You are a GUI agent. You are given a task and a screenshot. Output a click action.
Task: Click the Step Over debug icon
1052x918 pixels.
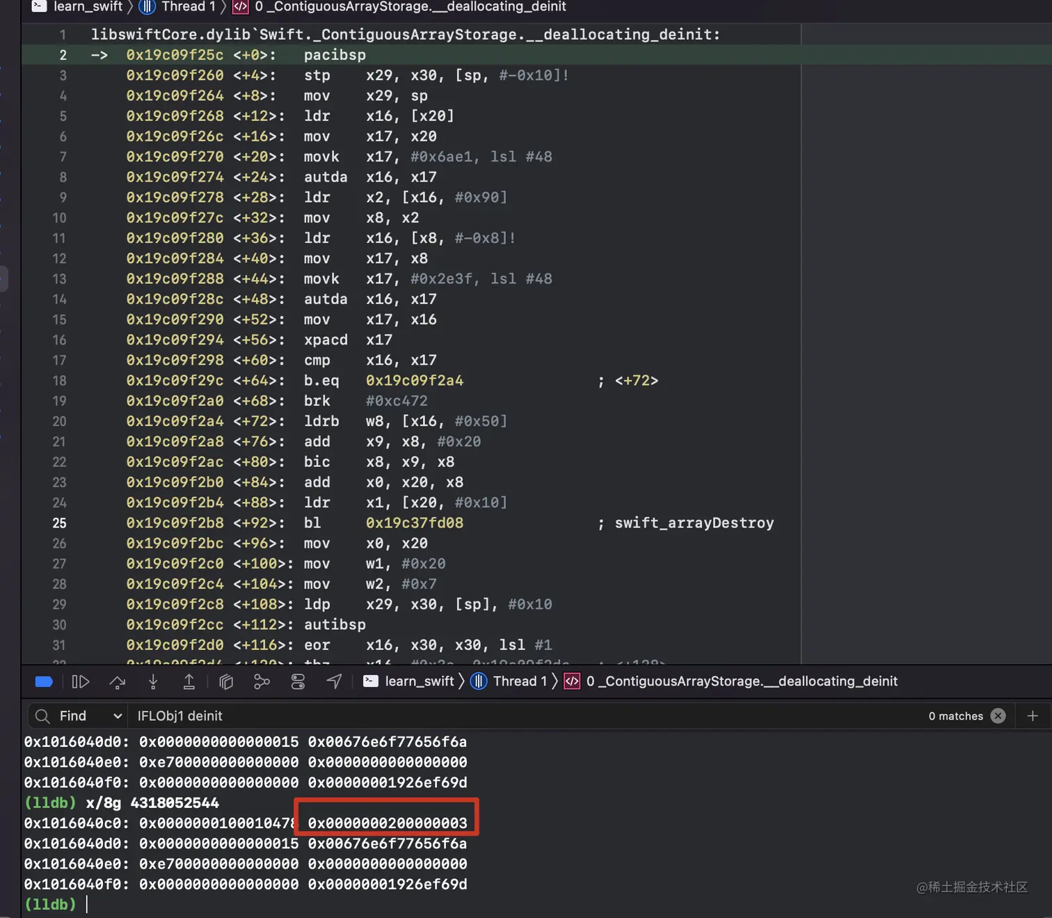tap(118, 681)
